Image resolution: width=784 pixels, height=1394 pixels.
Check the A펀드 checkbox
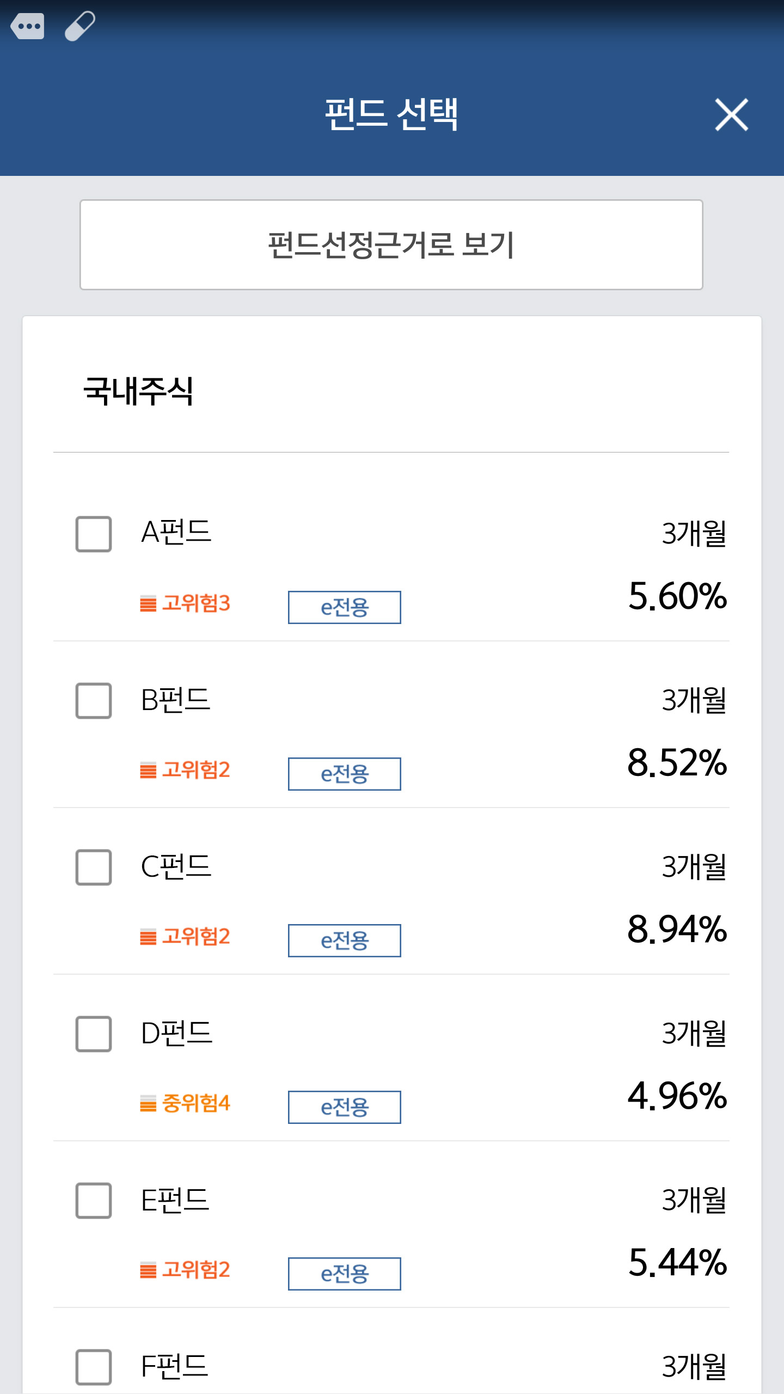[x=94, y=534]
